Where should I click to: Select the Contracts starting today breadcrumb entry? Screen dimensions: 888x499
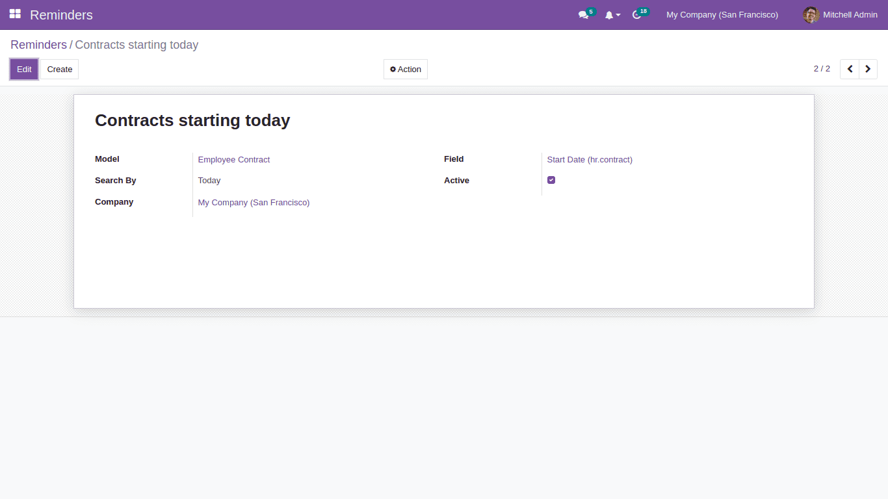tap(137, 44)
